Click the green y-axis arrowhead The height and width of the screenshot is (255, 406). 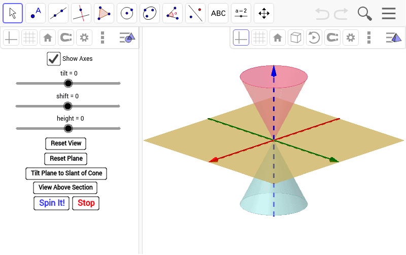coord(334,160)
